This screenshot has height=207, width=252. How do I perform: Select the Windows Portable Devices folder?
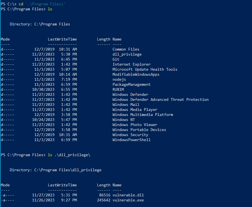click(139, 130)
